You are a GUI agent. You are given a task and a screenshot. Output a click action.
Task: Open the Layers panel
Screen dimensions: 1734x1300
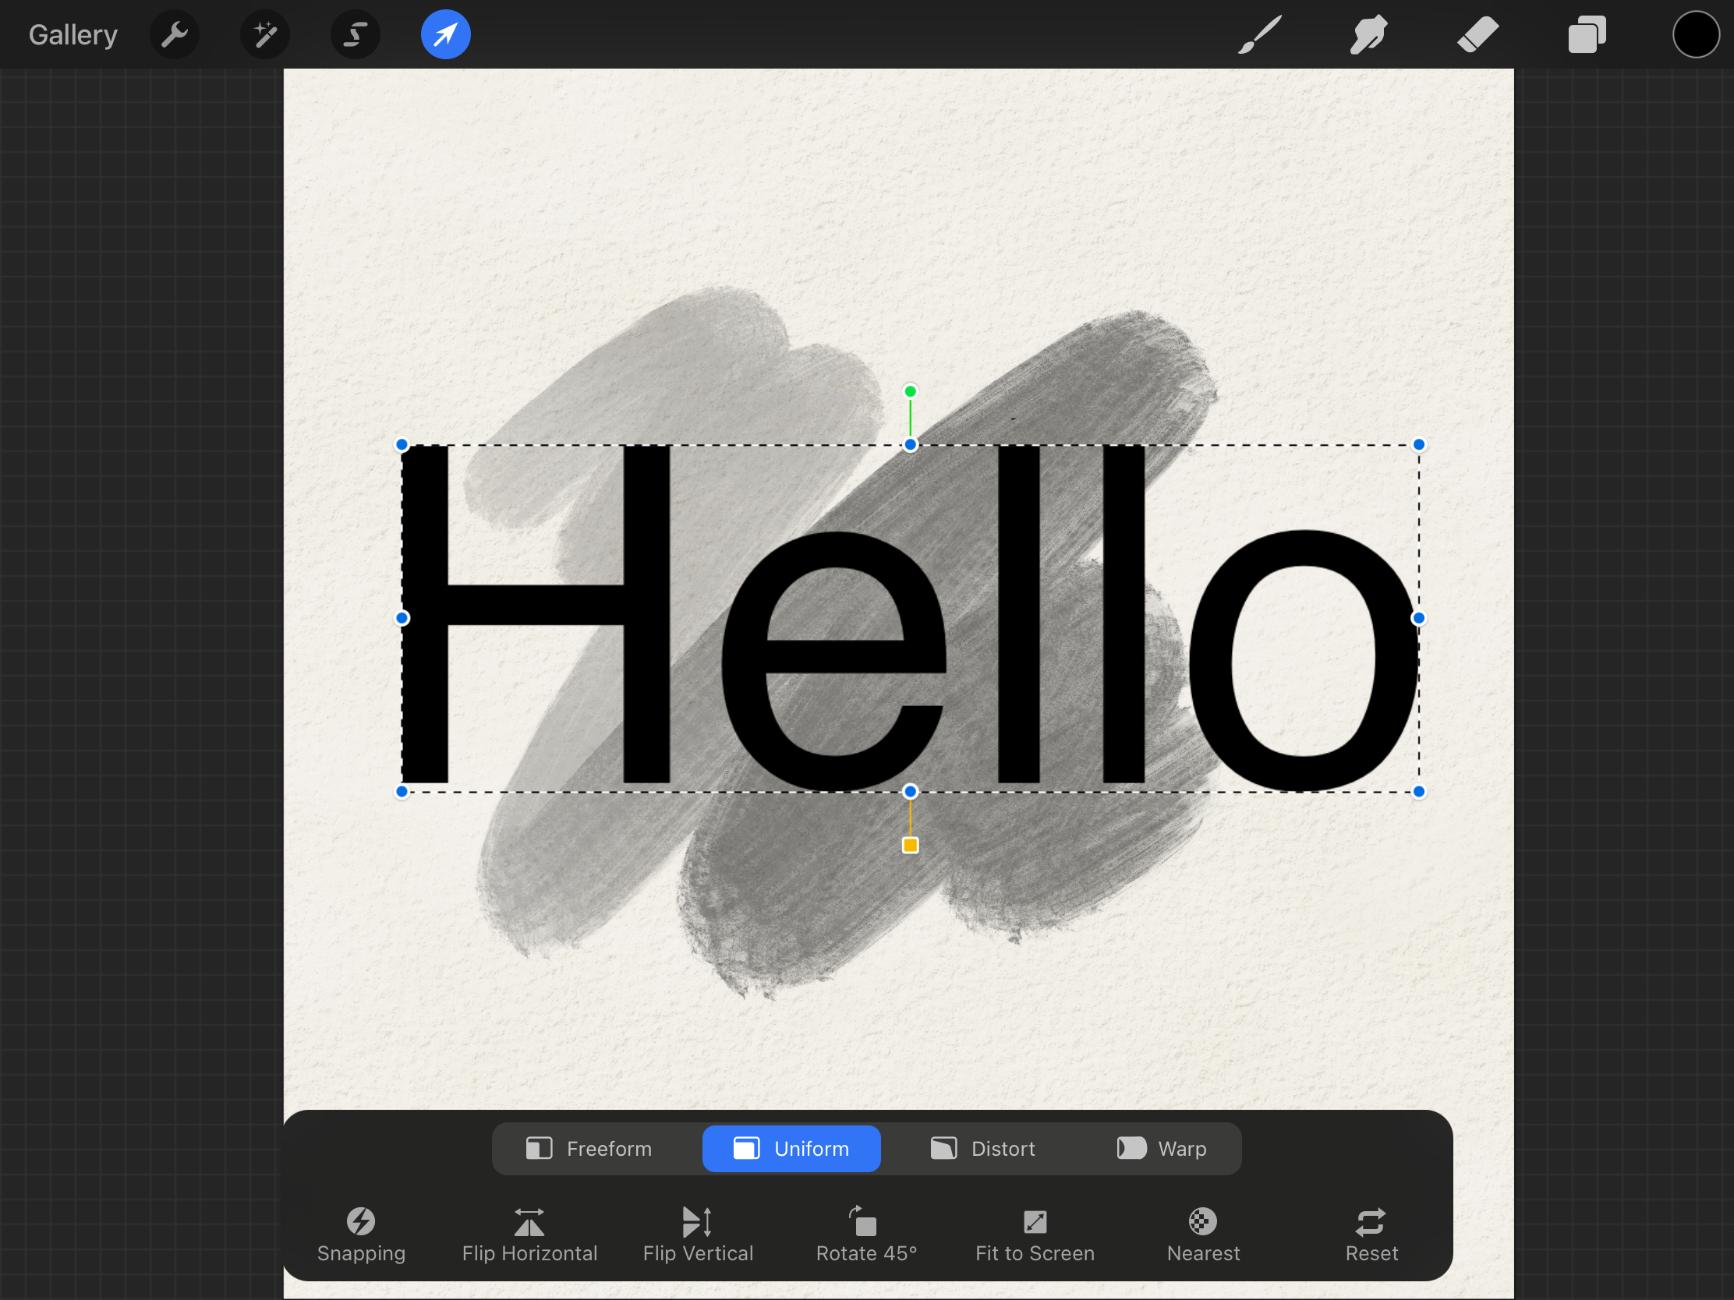coord(1587,34)
